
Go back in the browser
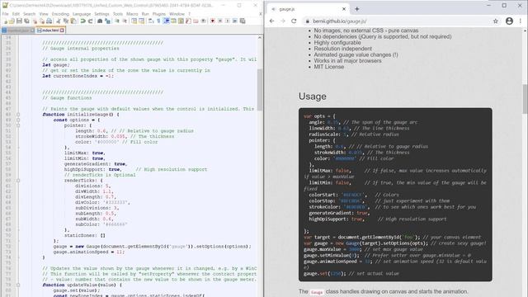coord(271,21)
